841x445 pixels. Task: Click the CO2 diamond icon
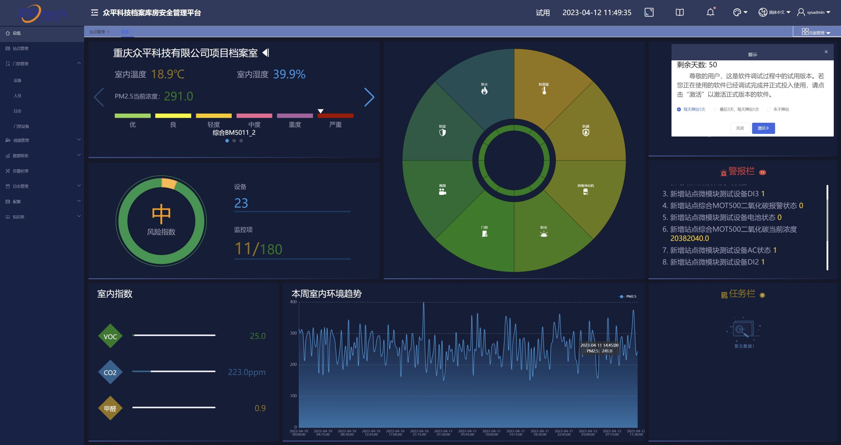[110, 372]
